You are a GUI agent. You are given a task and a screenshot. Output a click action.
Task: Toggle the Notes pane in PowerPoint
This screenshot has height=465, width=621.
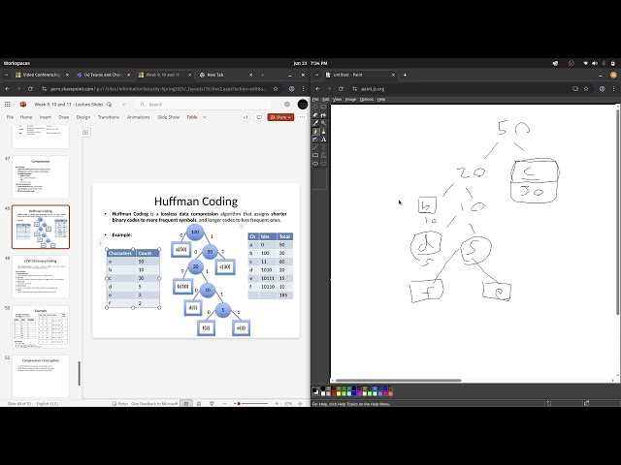coord(120,404)
